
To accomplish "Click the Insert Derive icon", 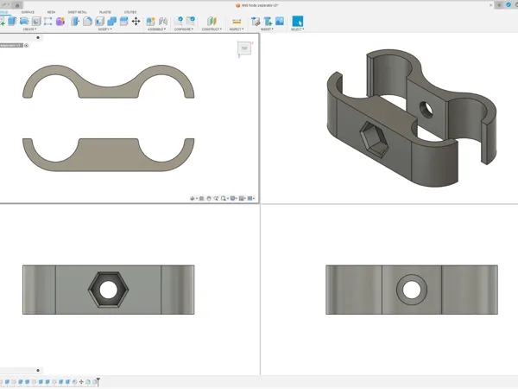I will (256, 21).
